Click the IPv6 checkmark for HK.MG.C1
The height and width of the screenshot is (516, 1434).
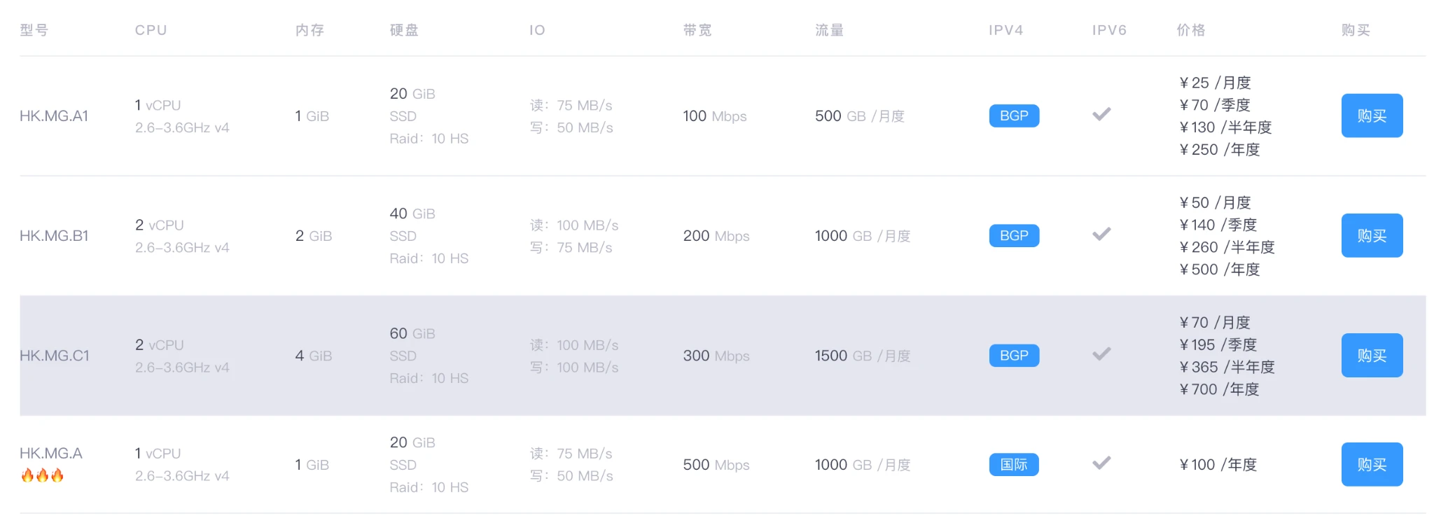point(1101,354)
